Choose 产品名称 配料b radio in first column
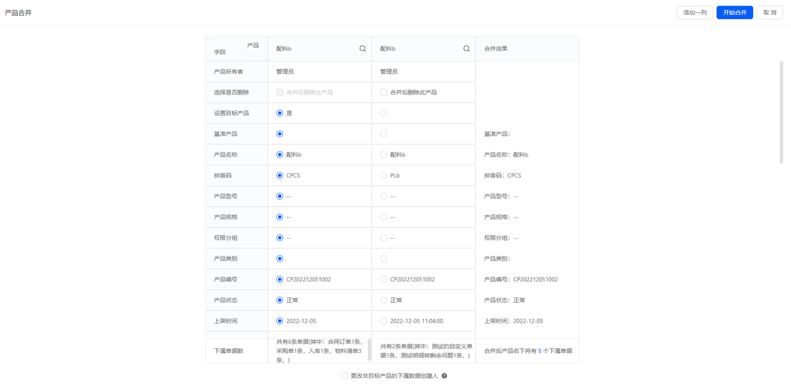The width and height of the screenshot is (791, 392). 280,155
